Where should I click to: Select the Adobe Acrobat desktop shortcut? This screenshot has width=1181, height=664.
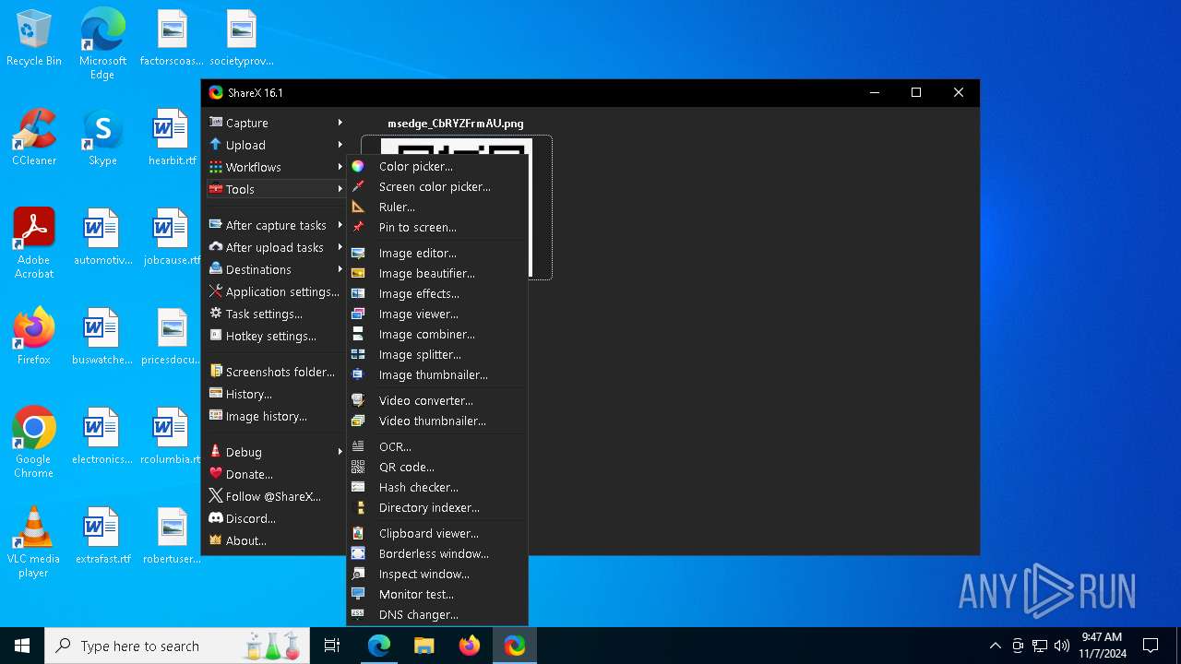pos(34,243)
